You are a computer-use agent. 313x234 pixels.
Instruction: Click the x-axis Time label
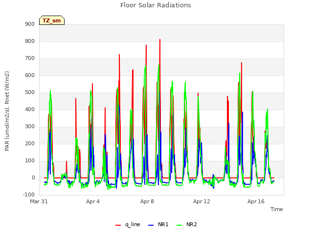[276, 209]
